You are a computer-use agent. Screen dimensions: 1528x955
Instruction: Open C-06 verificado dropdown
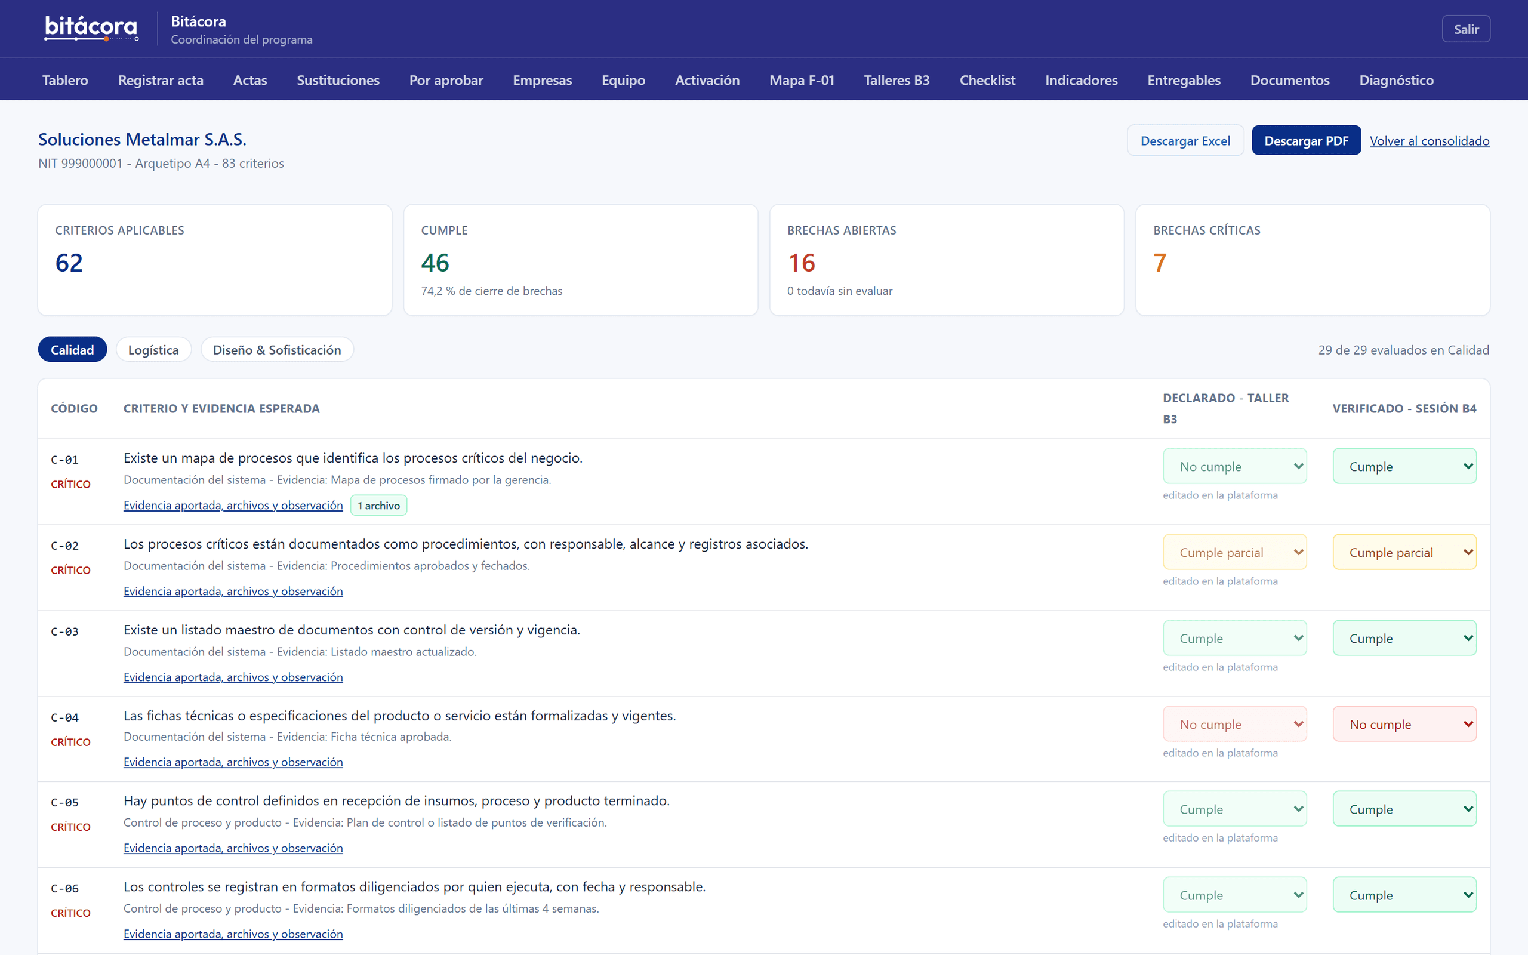1404,894
